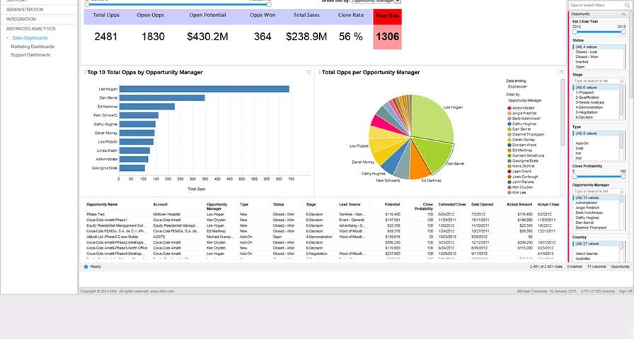Click the pie chart legend scrollbar

pyautogui.click(x=563, y=113)
